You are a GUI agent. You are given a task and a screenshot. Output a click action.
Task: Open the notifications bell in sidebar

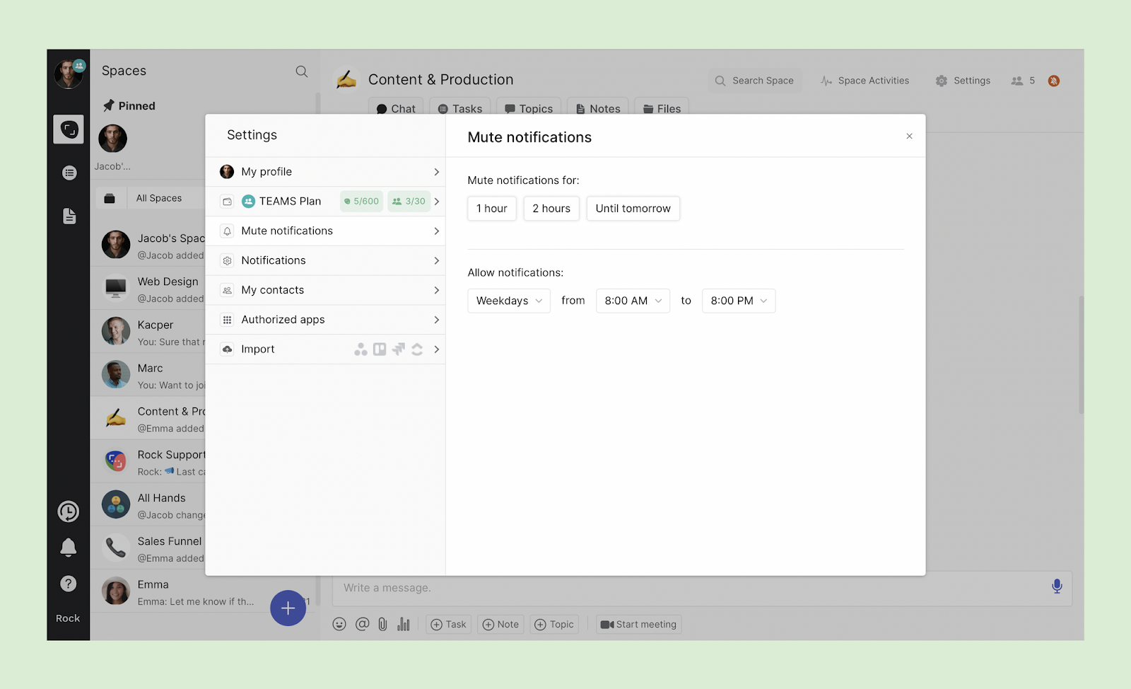[x=69, y=547]
